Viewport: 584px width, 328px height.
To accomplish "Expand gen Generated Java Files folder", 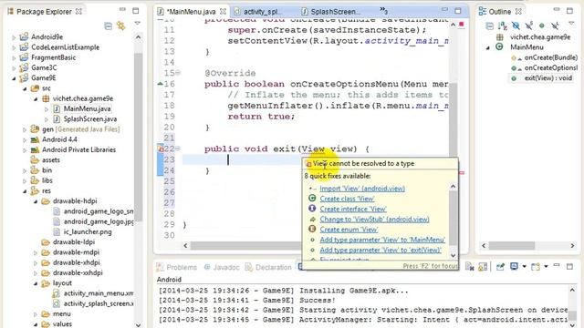I will pos(25,129).
